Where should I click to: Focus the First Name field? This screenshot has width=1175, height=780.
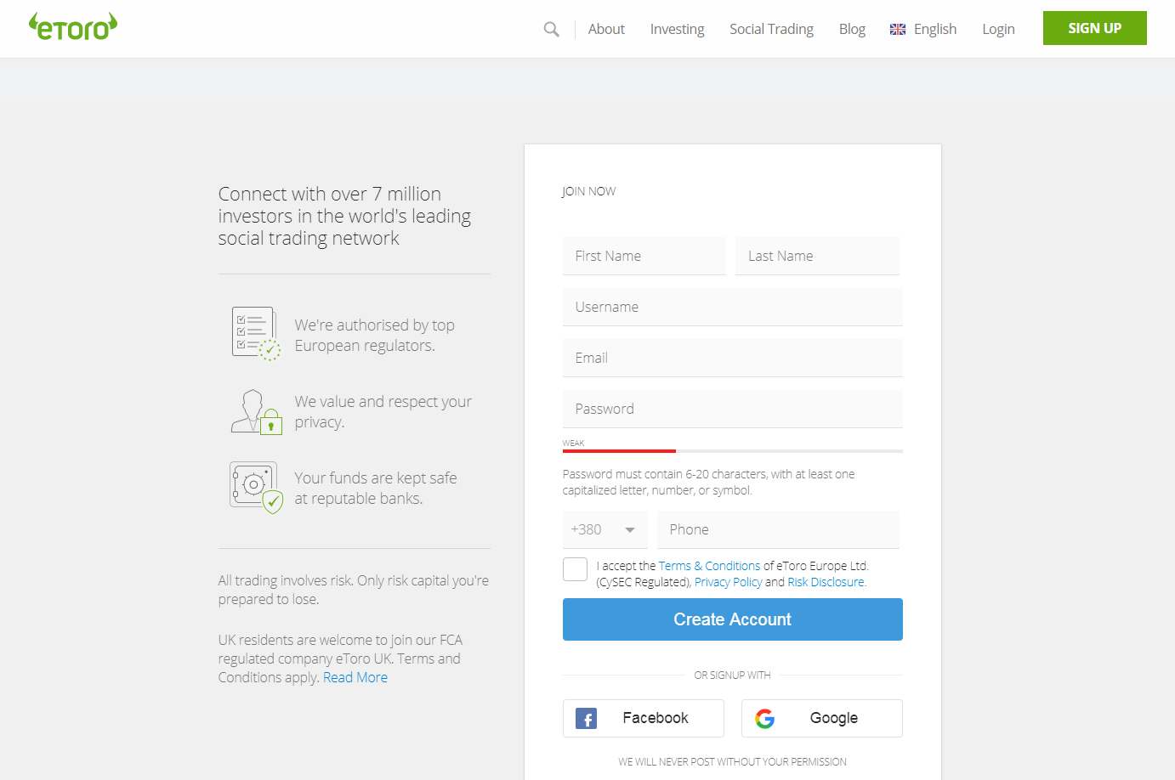[x=644, y=256]
